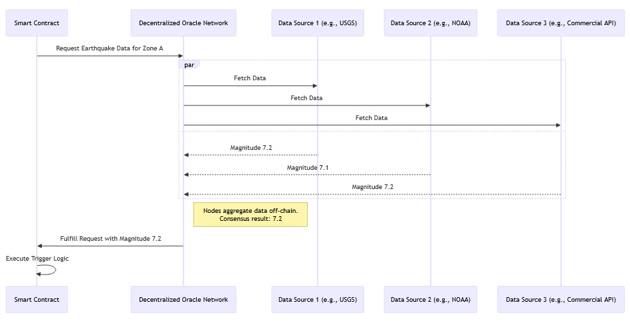
Task: Click the lowest 'Fetch Data' message label
Action: (371, 118)
